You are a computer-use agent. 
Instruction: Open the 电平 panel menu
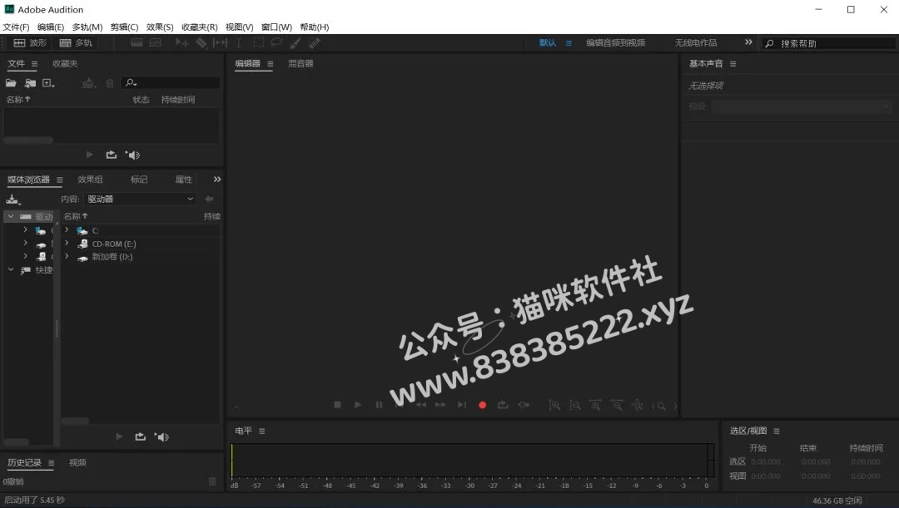262,432
